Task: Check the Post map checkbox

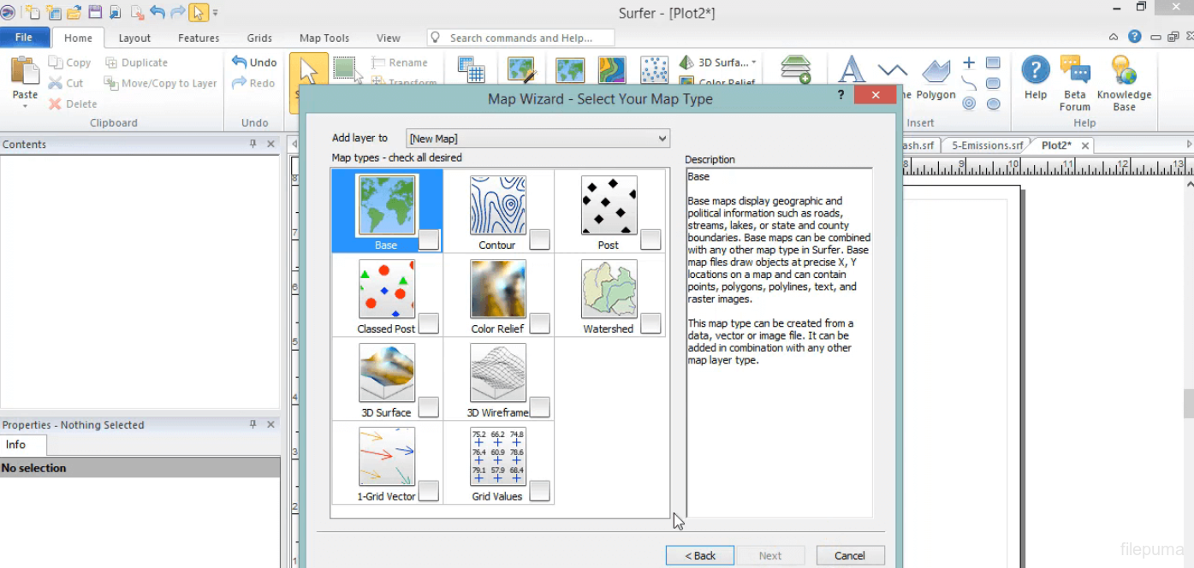Action: pyautogui.click(x=650, y=240)
